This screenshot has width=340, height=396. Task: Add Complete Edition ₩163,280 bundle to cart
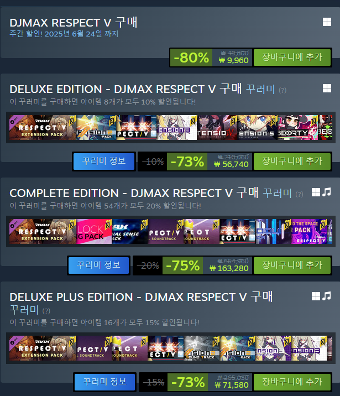pos(292,265)
